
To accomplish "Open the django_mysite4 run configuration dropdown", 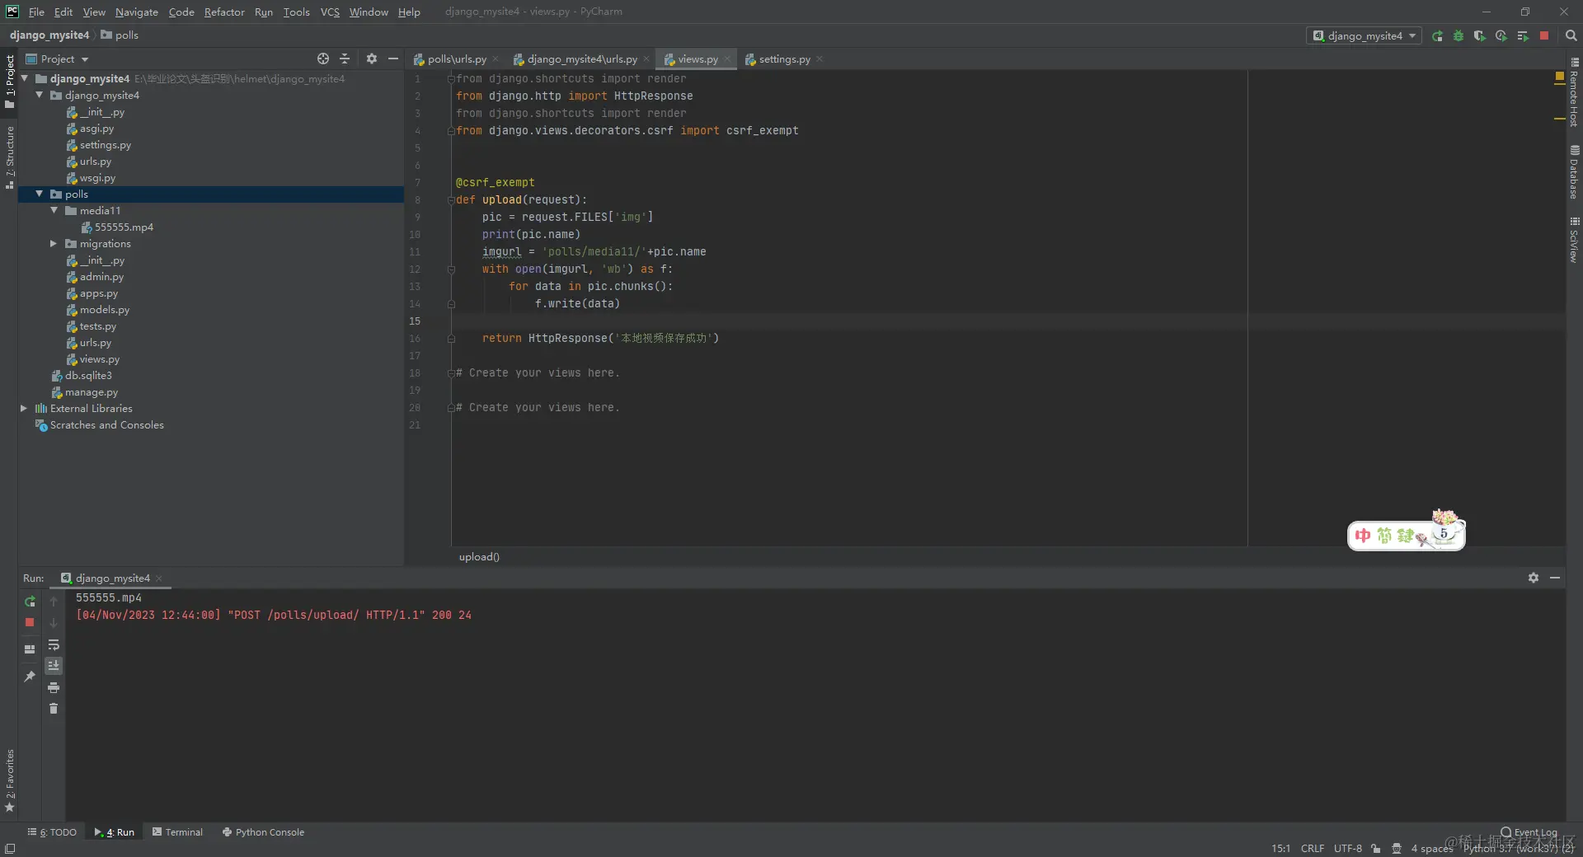I will point(1365,36).
